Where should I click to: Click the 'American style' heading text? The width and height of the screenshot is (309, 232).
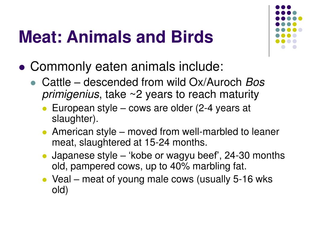click(84, 132)
